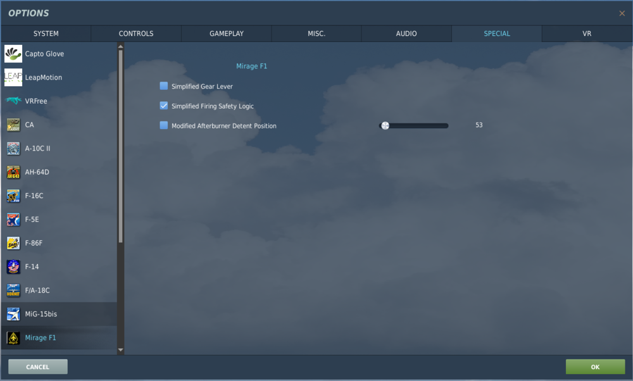This screenshot has width=633, height=381.
Task: Select VRFree label in module list
Action: [36, 101]
